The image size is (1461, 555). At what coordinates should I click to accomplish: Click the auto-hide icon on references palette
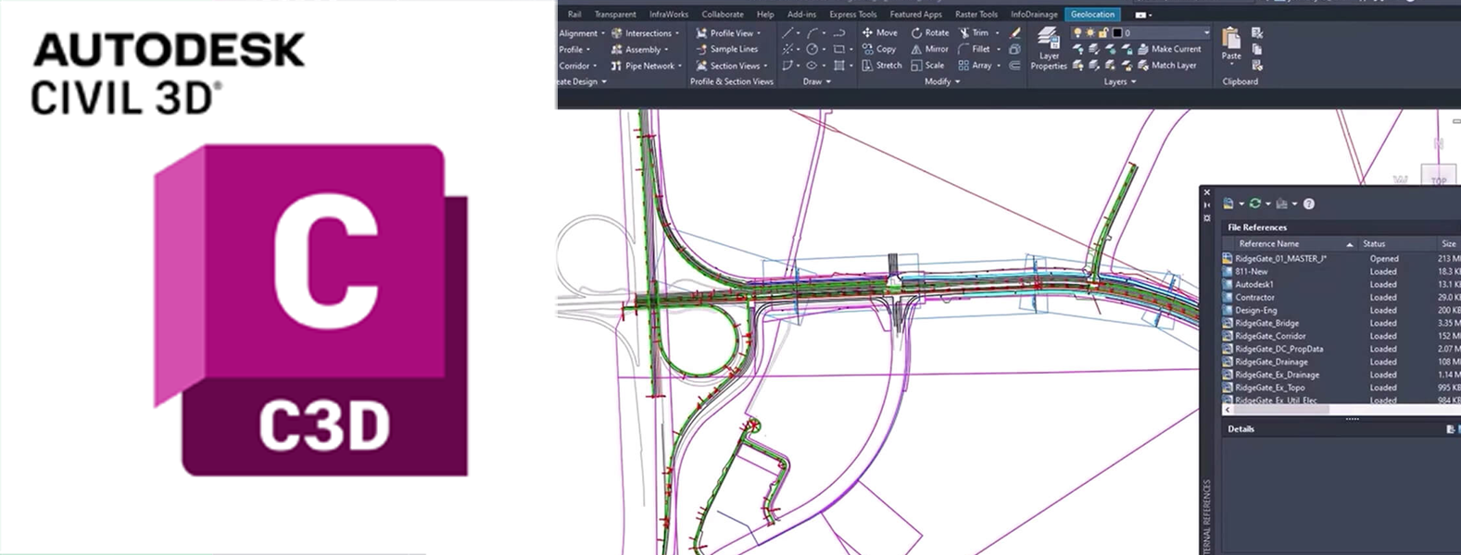1206,205
